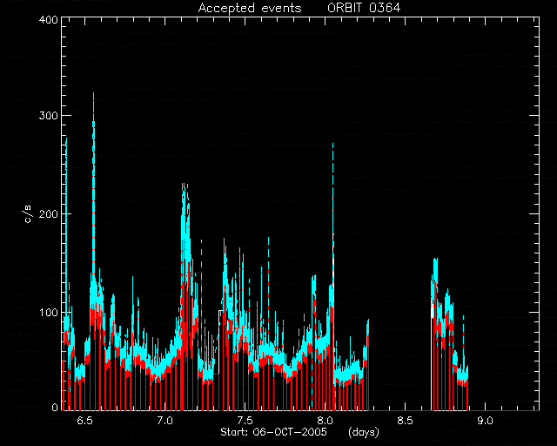Click the '(days)' axis unit label
This screenshot has height=446, width=557.
[364, 432]
